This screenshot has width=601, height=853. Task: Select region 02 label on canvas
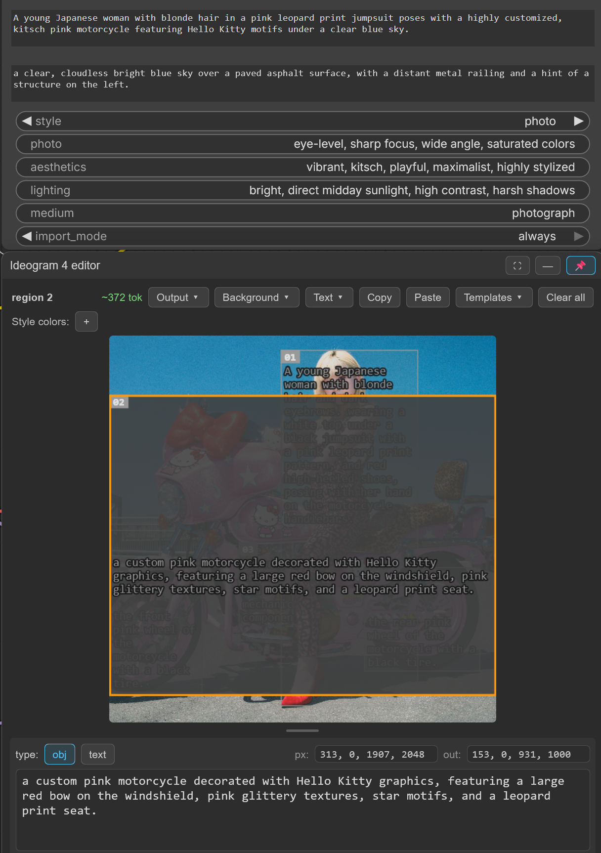point(119,402)
